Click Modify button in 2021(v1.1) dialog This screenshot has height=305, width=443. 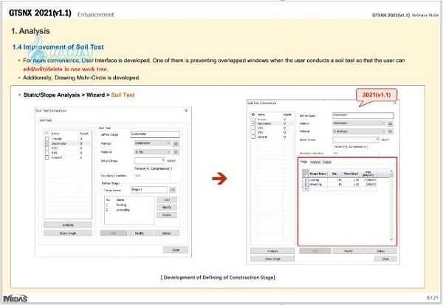[x=348, y=251]
